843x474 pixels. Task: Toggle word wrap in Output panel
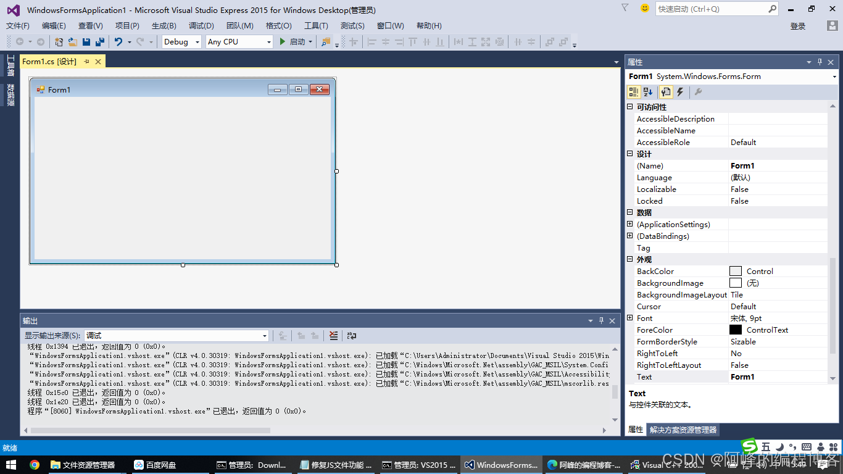tap(352, 336)
